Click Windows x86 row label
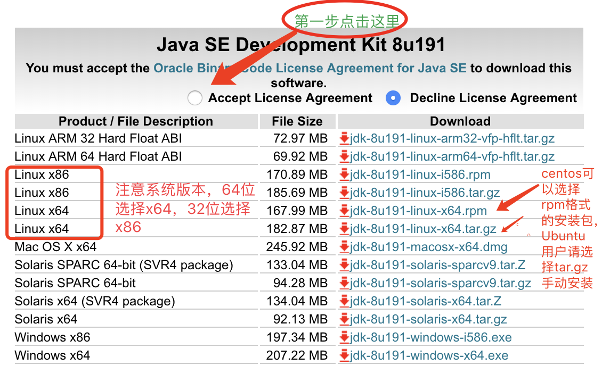 coord(53,337)
